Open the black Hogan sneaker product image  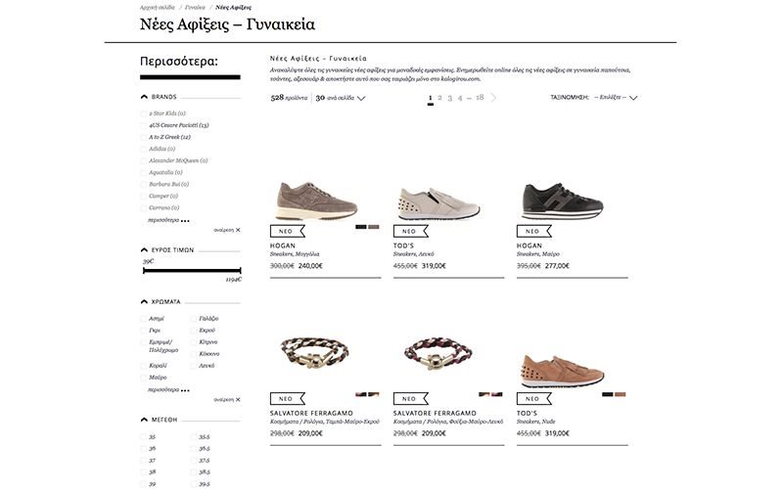tap(562, 200)
